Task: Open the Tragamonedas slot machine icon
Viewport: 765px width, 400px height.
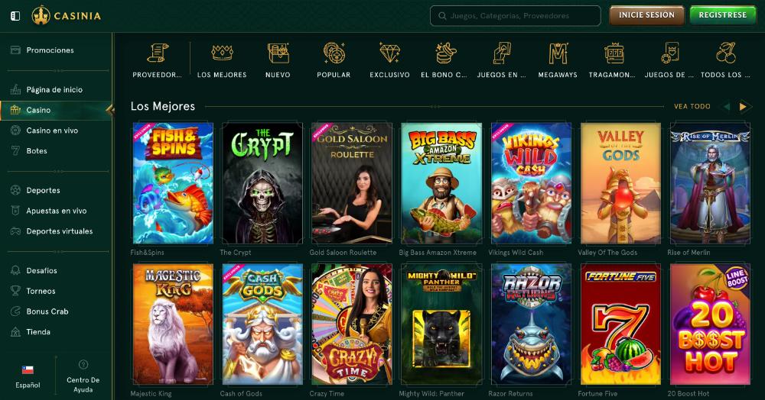Action: [614, 53]
